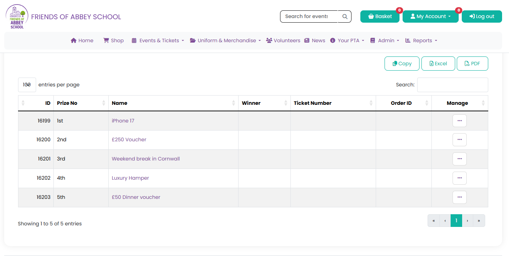Open manage options for iPhone 17
The height and width of the screenshot is (258, 509).
(x=459, y=121)
